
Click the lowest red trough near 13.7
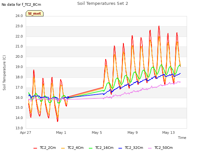point(58,121)
